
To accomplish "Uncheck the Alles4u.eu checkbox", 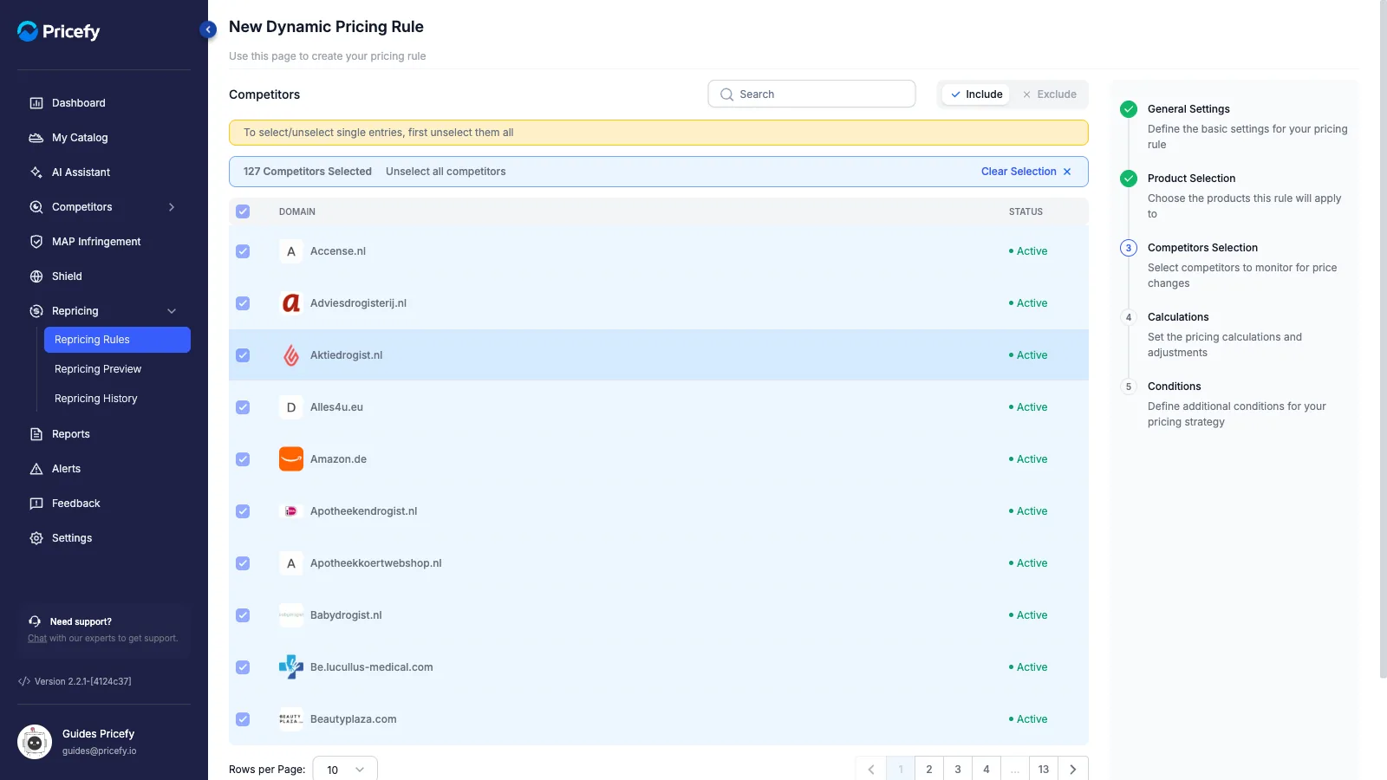I will [243, 407].
